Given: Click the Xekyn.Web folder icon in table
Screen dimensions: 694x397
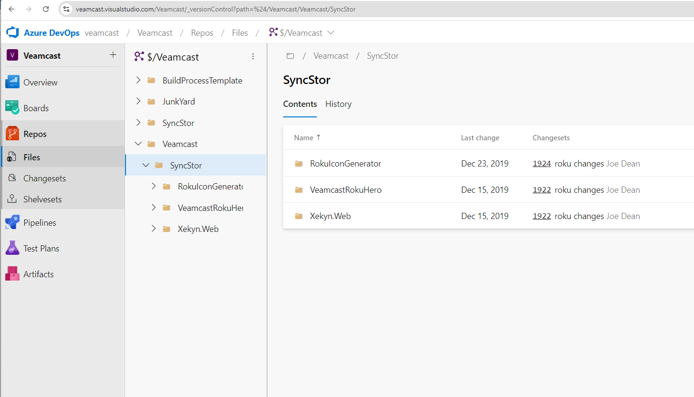Looking at the screenshot, I should [299, 216].
